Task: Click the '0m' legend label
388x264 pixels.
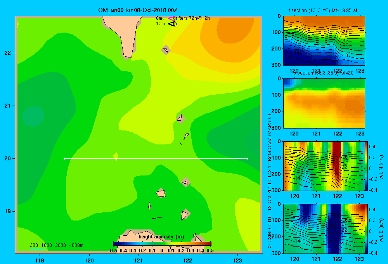Action: (x=159, y=18)
